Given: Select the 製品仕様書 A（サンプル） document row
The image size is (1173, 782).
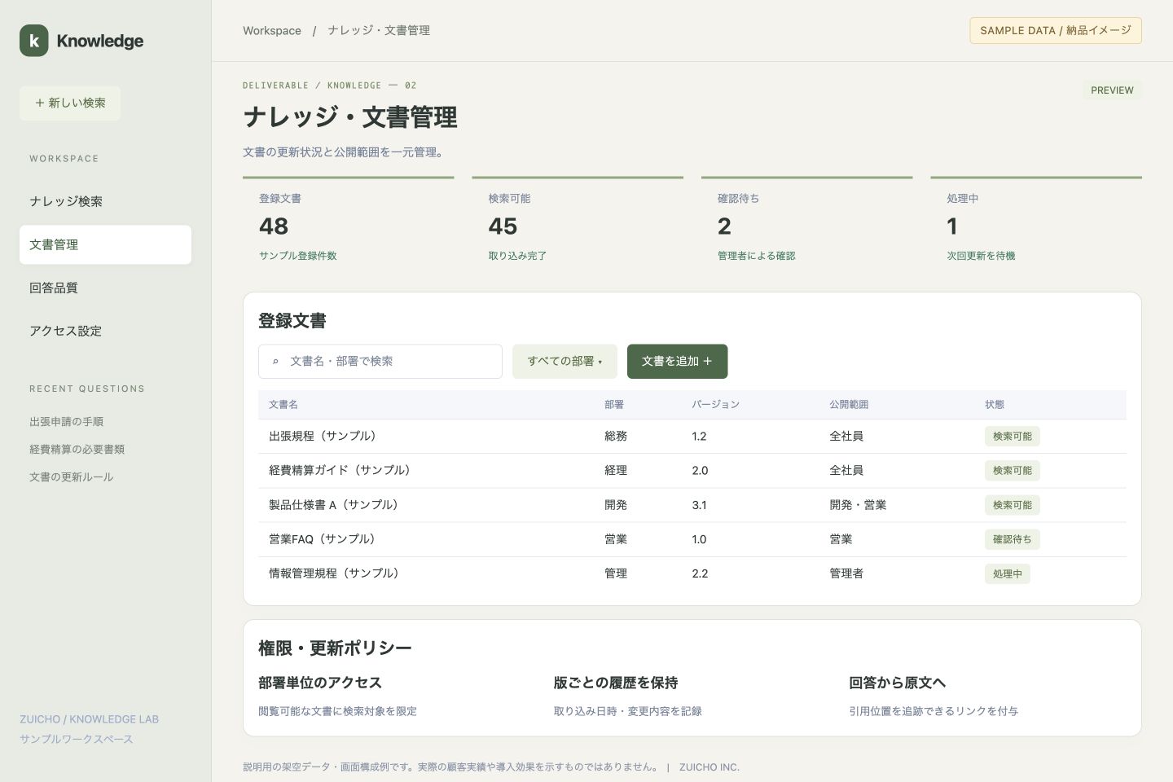Looking at the screenshot, I should pyautogui.click(x=692, y=505).
